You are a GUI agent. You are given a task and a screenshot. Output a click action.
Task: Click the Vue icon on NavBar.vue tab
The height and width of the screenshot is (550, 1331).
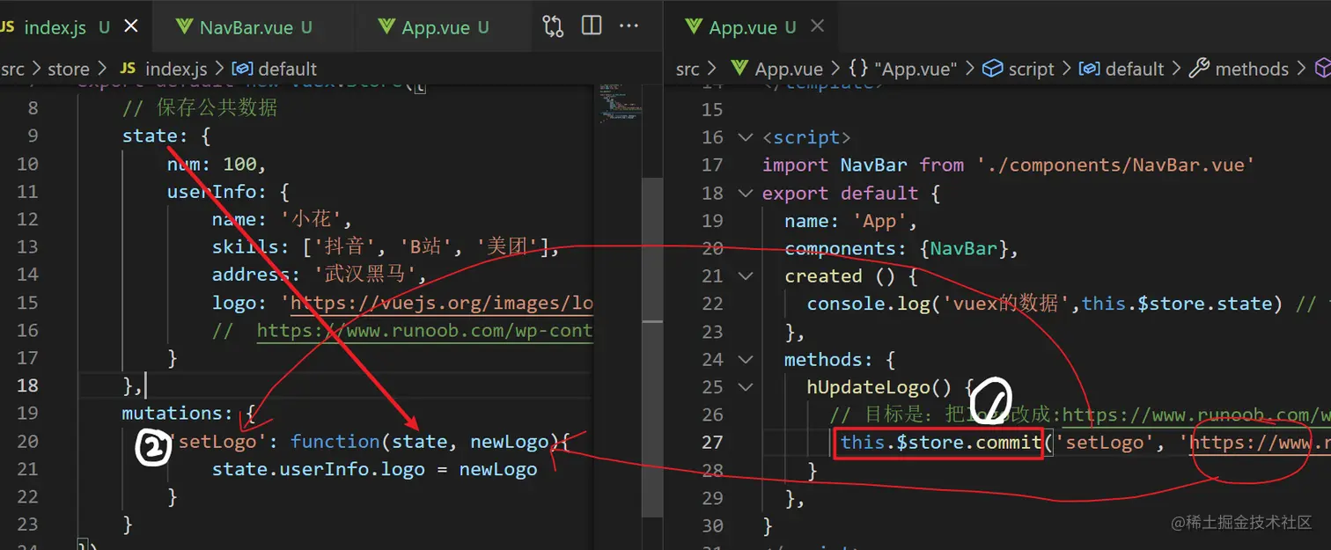click(184, 27)
